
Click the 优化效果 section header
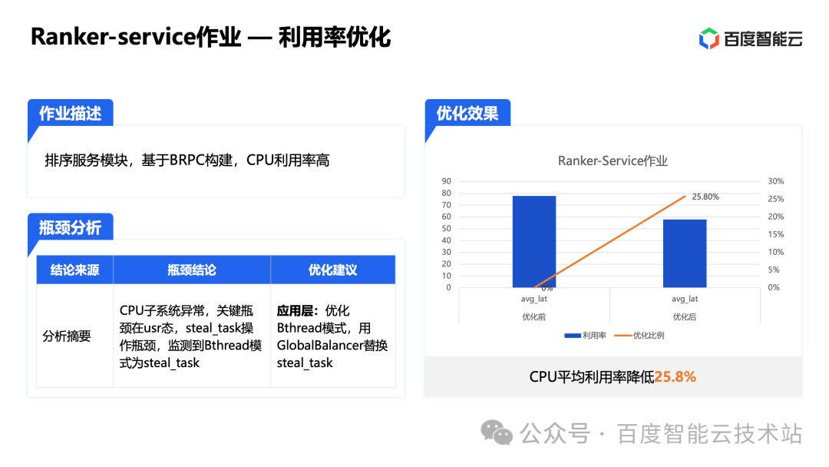467,113
